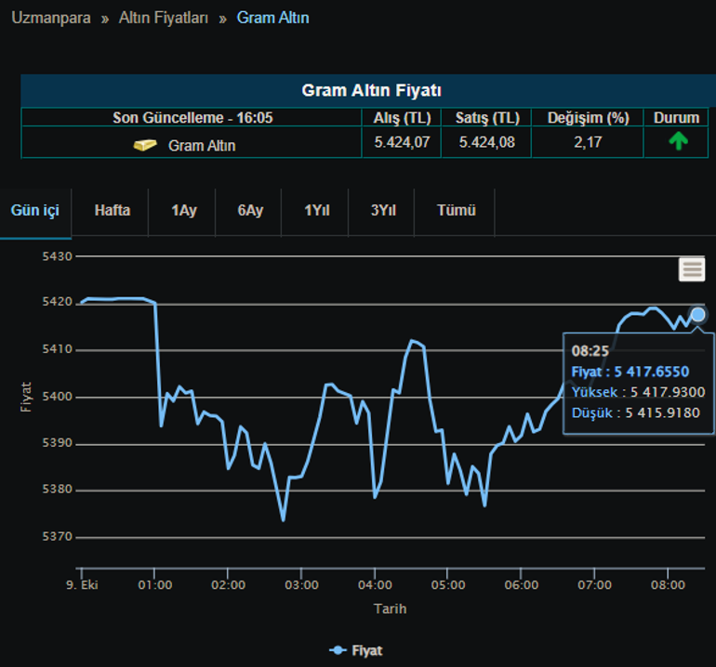This screenshot has height=667, width=716.
Task: Show the Tümü full history tab
Action: [456, 211]
